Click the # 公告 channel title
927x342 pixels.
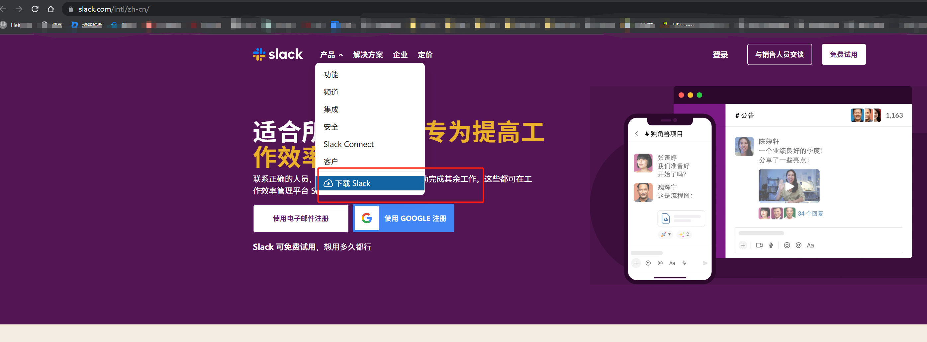pos(744,115)
